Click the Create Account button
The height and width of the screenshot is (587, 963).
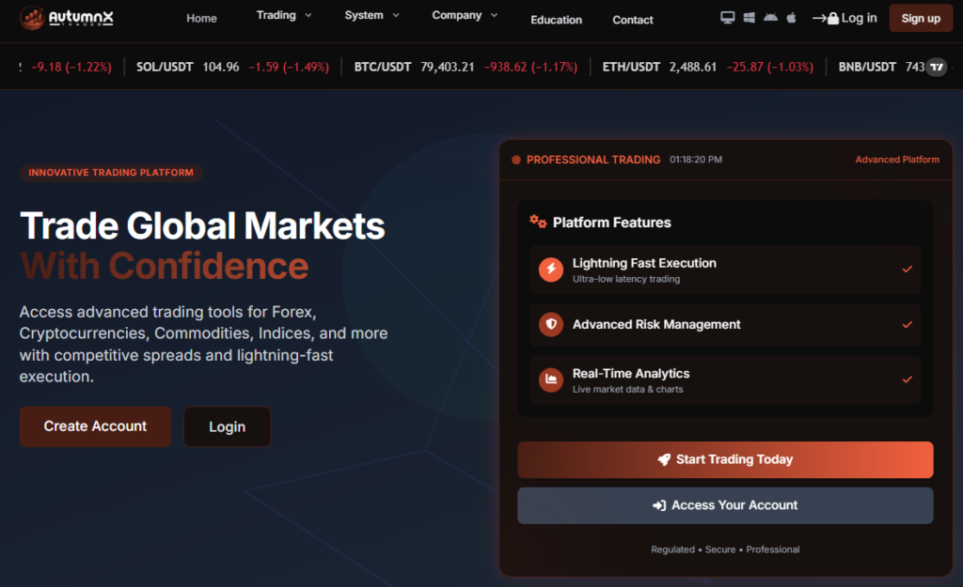[x=95, y=426]
